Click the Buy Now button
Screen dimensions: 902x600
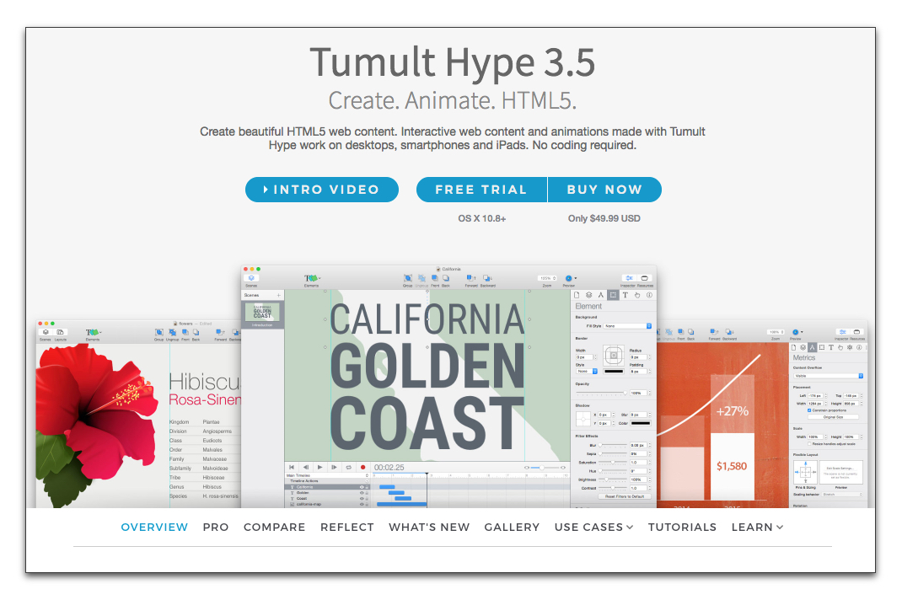[x=604, y=190]
